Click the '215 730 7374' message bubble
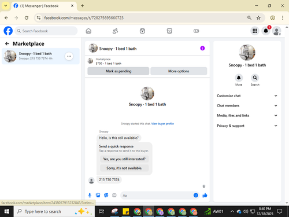 (109, 179)
